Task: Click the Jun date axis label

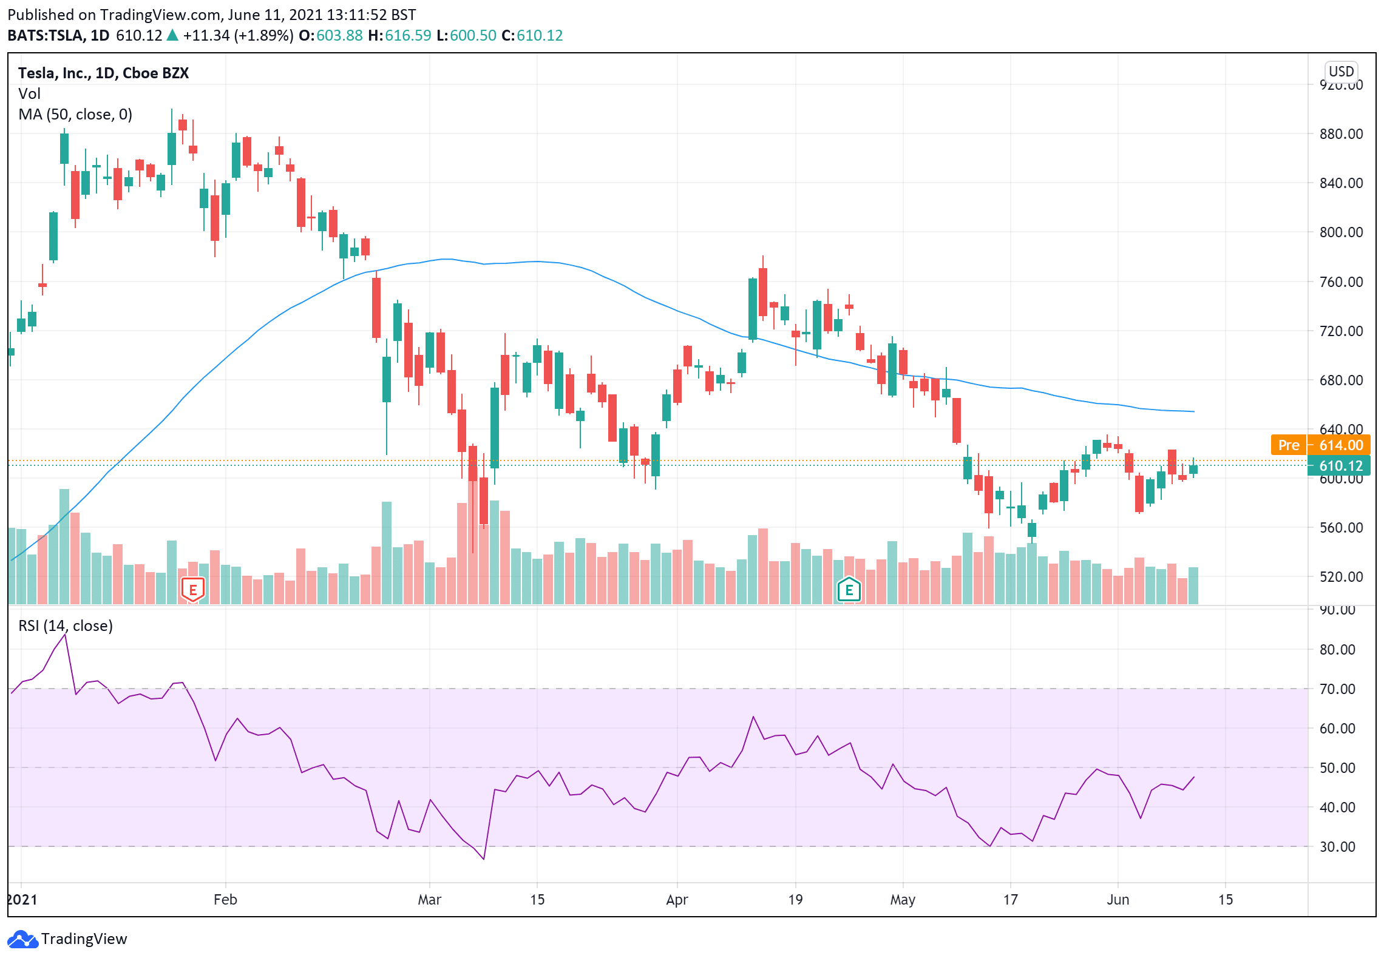Action: pos(1118,899)
